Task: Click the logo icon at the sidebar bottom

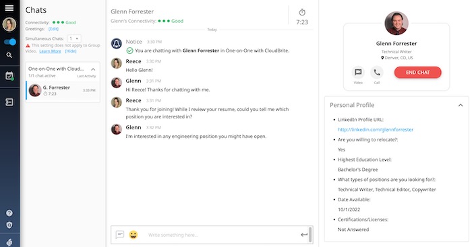Action: tap(9, 242)
